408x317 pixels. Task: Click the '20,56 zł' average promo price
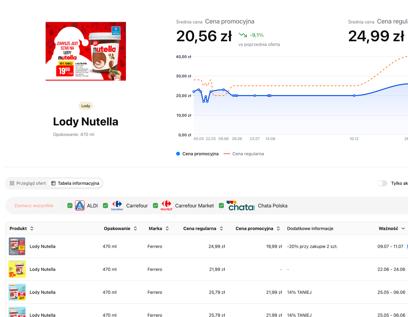pos(204,36)
